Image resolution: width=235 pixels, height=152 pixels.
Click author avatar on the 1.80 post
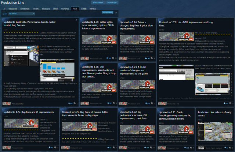[x=7, y=104]
